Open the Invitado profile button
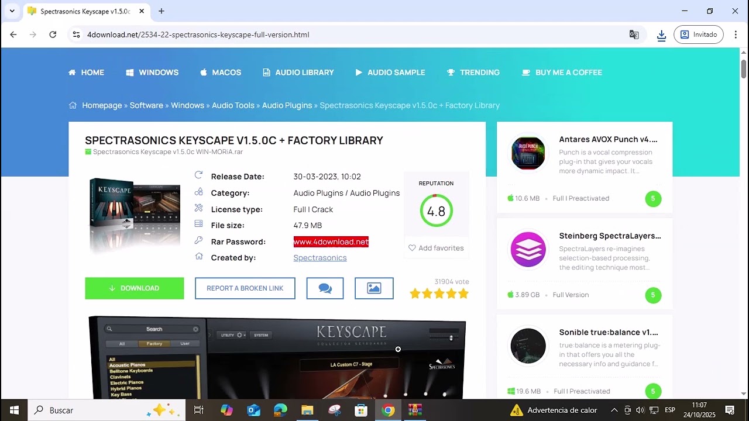 pyautogui.click(x=699, y=34)
